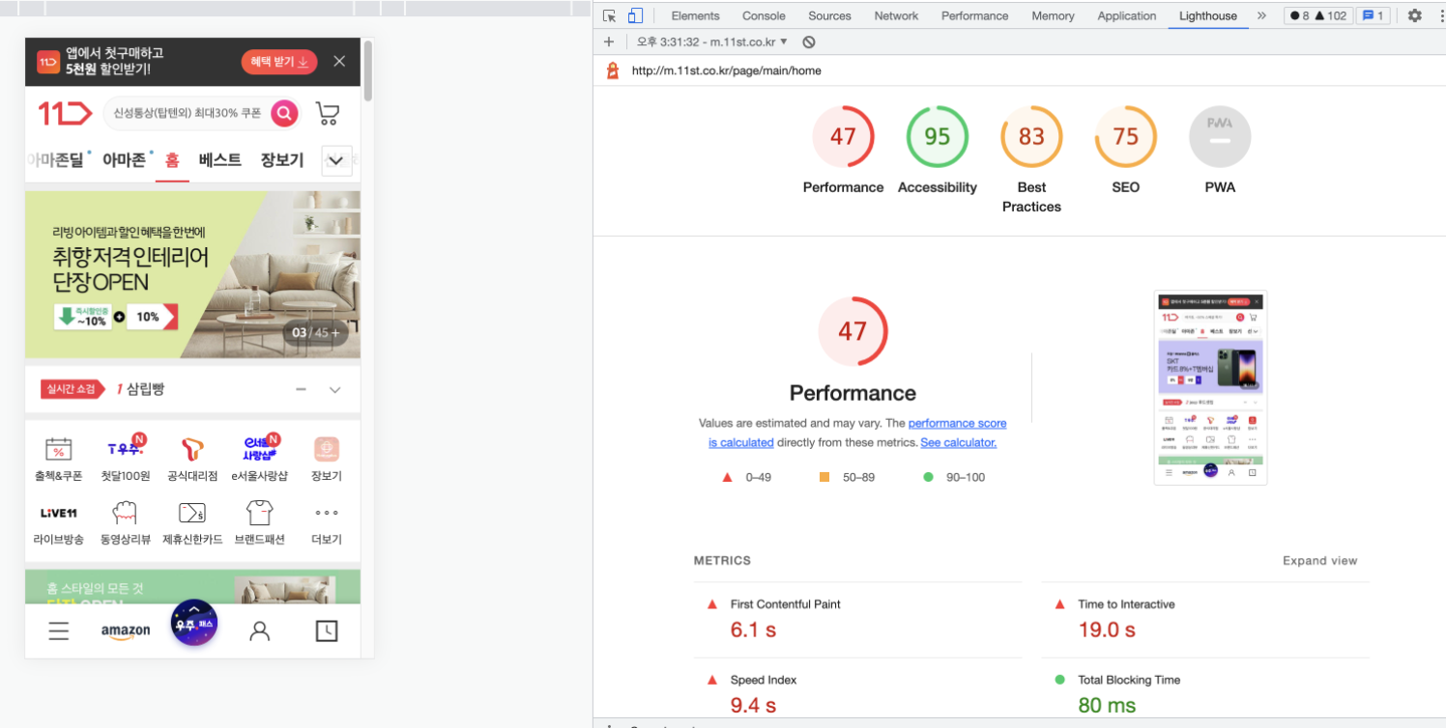The width and height of the screenshot is (1446, 728).
Task: Switch to the Elements tab
Action: coord(695,15)
